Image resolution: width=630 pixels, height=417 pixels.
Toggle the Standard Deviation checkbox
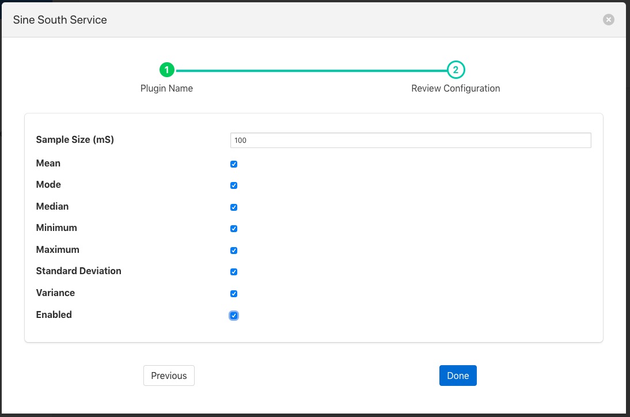234,272
